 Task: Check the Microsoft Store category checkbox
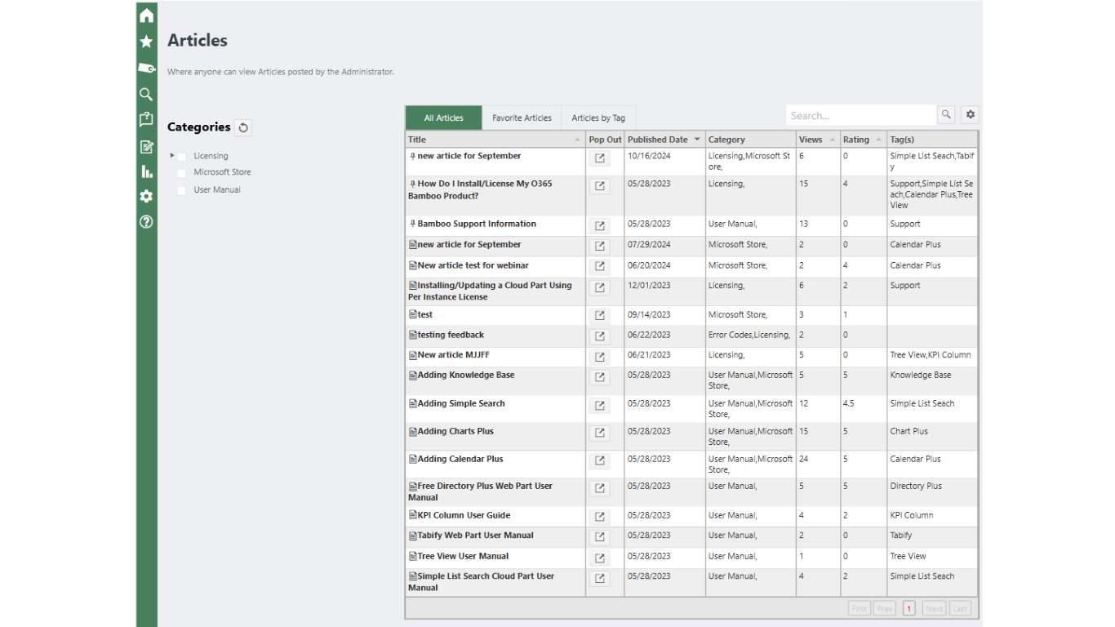click(182, 173)
